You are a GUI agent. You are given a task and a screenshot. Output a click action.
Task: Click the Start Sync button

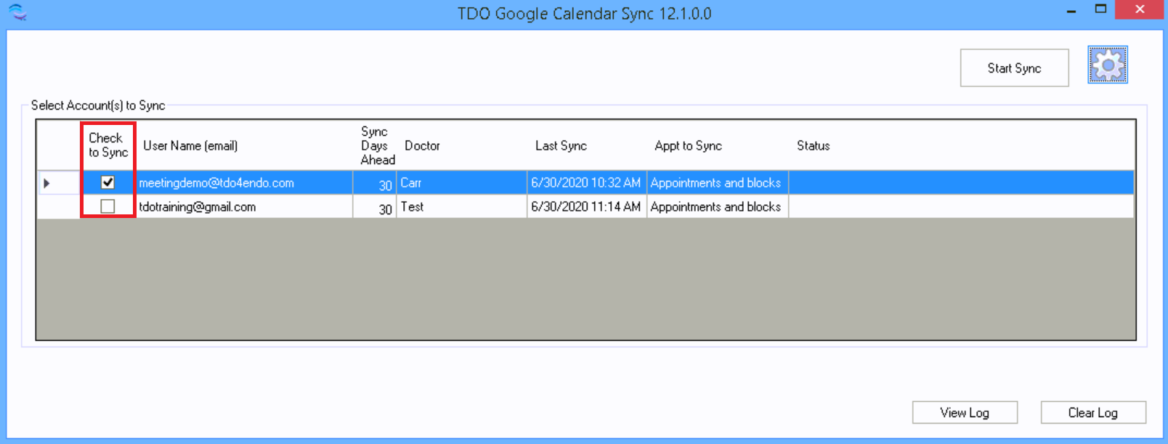click(1014, 68)
